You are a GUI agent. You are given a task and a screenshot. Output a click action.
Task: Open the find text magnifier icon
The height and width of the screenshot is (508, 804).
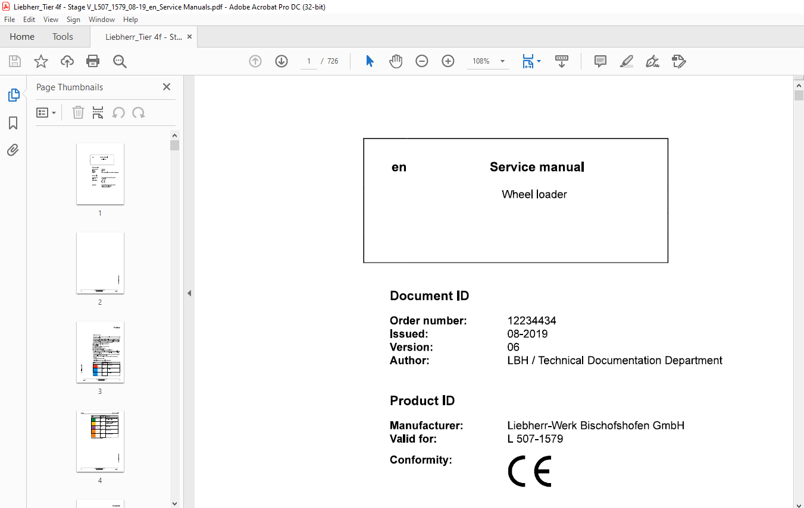tap(120, 61)
